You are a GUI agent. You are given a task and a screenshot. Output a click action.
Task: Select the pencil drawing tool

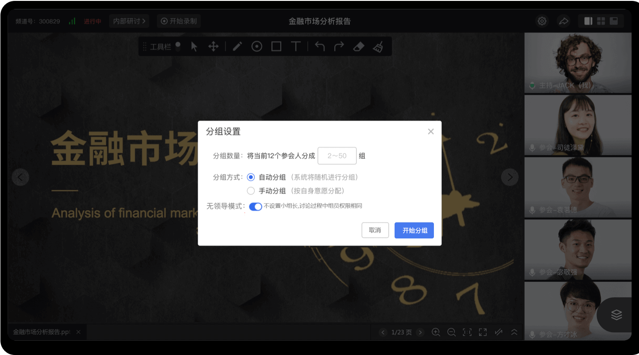tap(237, 46)
